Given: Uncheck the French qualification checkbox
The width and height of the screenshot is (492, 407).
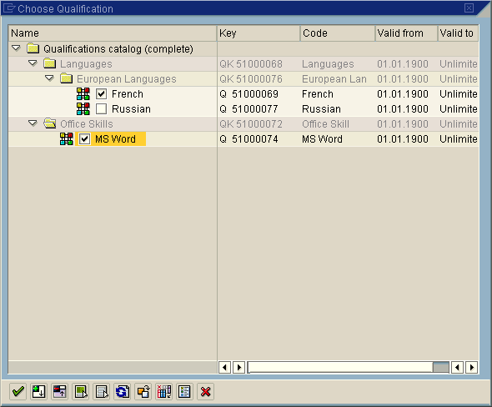Looking at the screenshot, I should coord(102,93).
